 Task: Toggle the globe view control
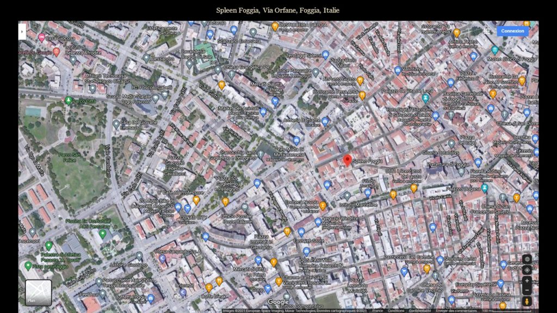[x=527, y=259]
